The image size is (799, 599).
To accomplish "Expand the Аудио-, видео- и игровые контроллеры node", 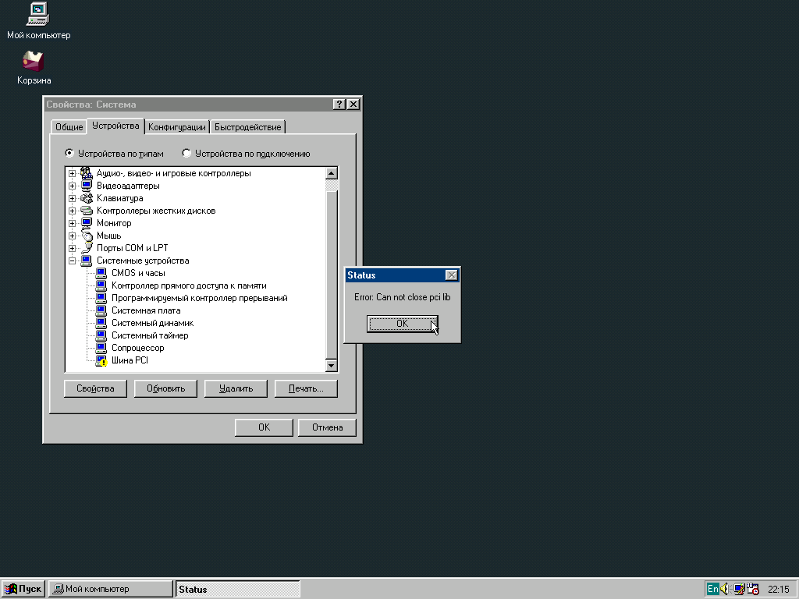I will (x=72, y=173).
